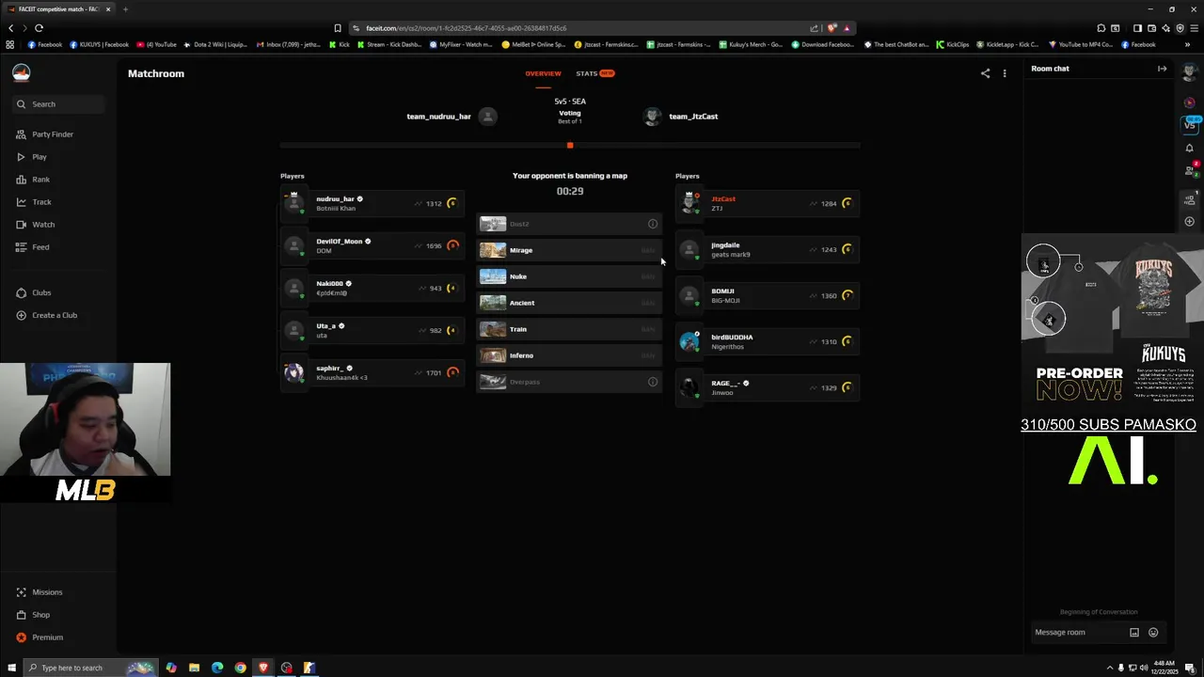The height and width of the screenshot is (677, 1204).
Task: Click team_nudruu_har team name
Action: tap(438, 117)
